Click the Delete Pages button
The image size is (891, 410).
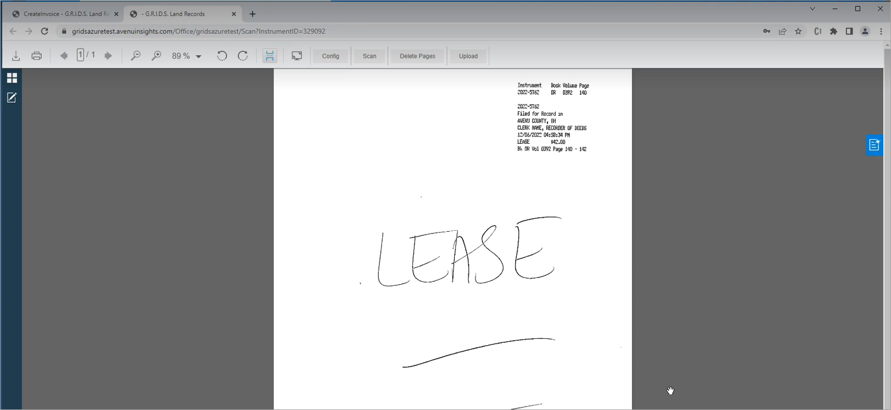click(417, 56)
